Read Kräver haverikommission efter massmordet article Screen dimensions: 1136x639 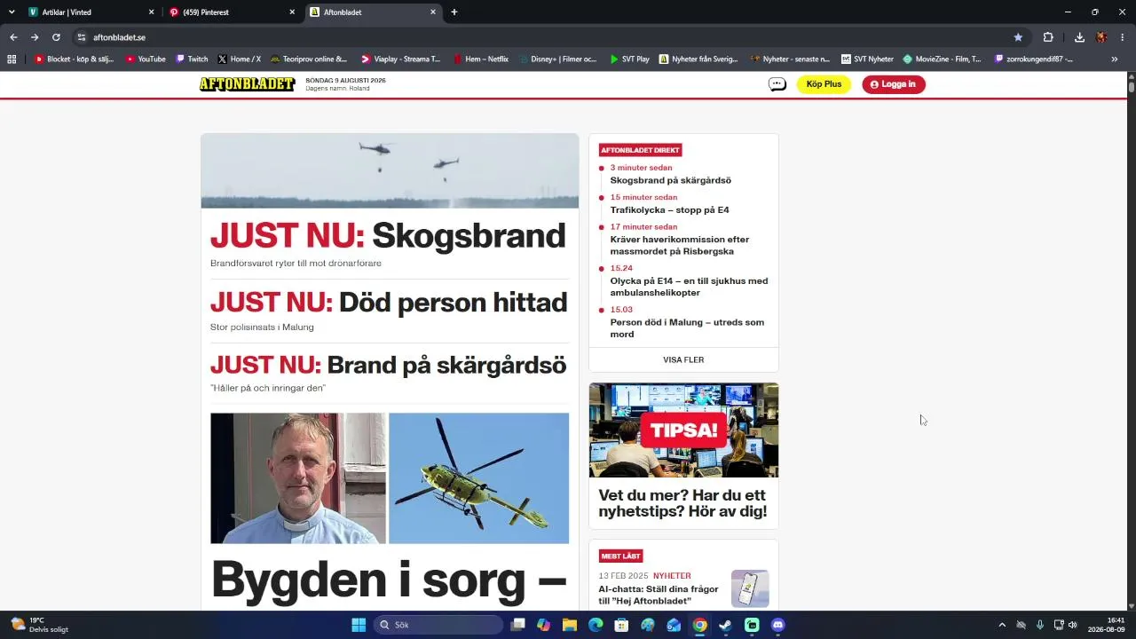pyautogui.click(x=680, y=245)
